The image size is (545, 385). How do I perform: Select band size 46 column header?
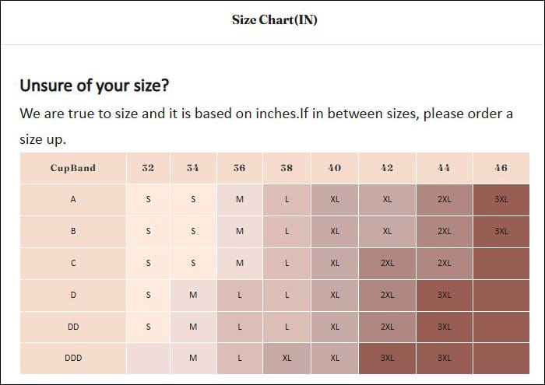(501, 168)
